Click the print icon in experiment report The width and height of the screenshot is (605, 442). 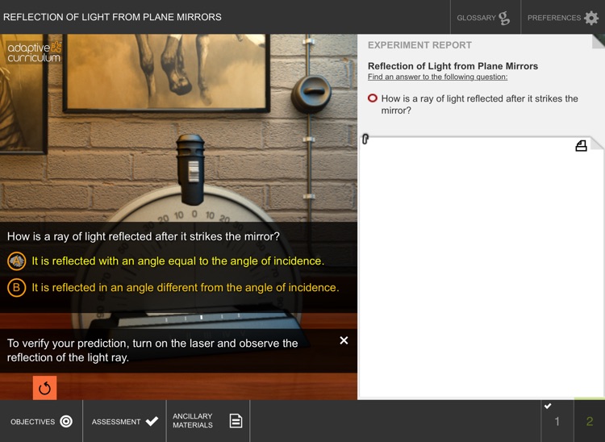pos(581,146)
